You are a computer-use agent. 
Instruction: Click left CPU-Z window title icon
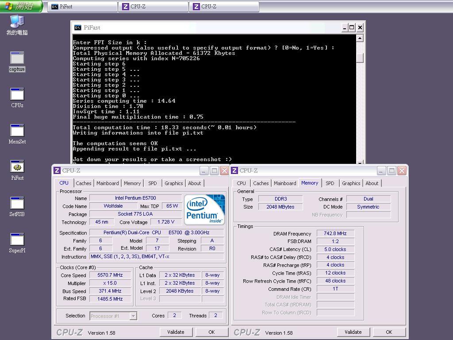(x=57, y=170)
